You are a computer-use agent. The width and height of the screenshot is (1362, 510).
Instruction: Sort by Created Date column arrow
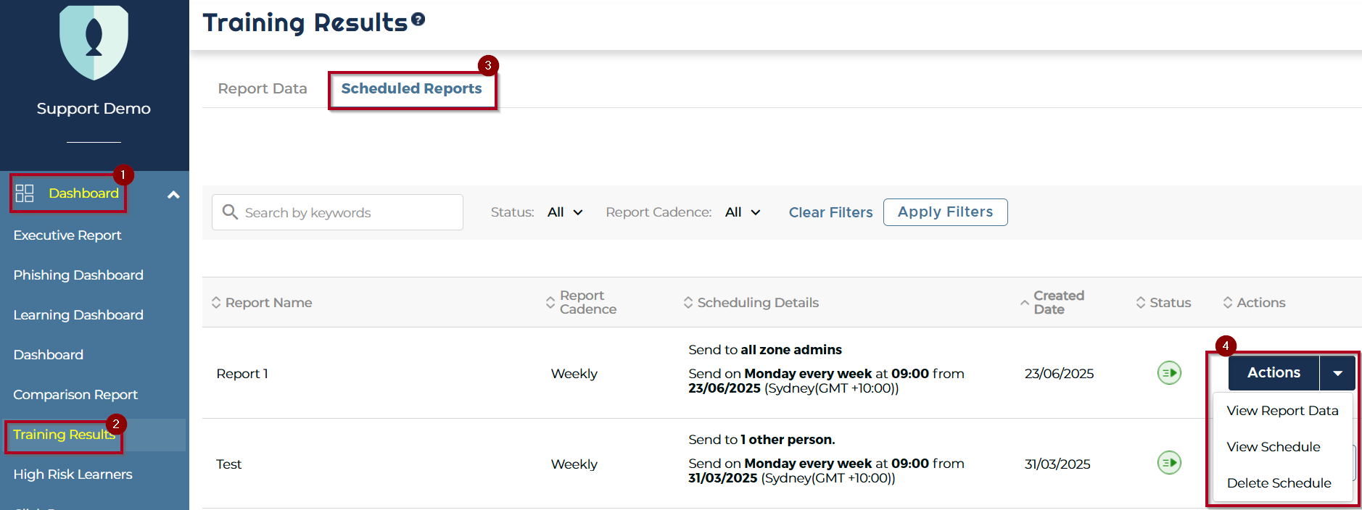tap(1024, 303)
